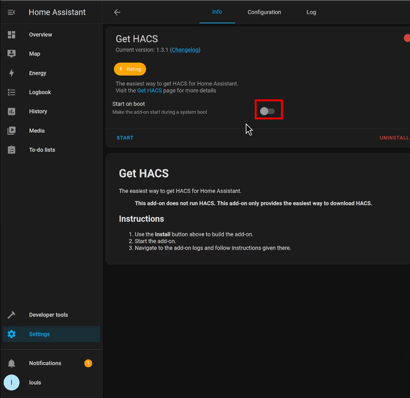The width and height of the screenshot is (410, 398).
Task: Open Notifications in the sidebar
Action: 51,363
